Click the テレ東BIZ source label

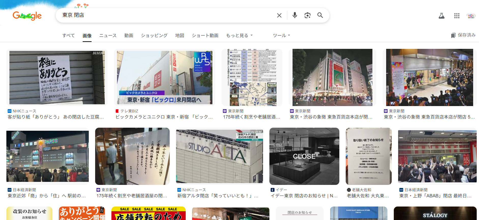tap(129, 111)
